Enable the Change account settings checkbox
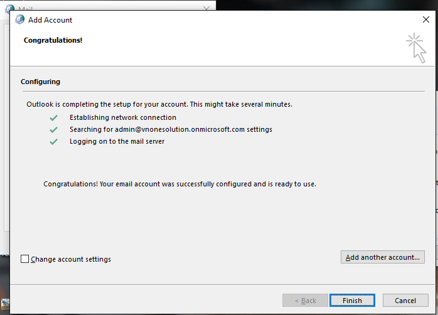 click(x=25, y=259)
